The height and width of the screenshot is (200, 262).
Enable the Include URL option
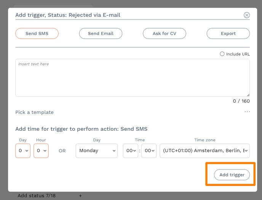click(x=222, y=54)
